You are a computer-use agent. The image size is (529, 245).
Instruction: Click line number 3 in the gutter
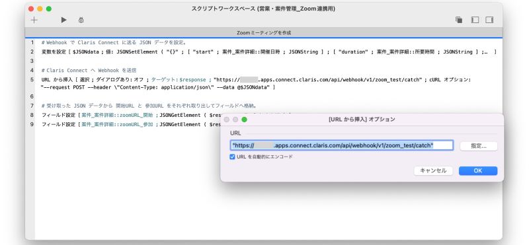pos(32,61)
